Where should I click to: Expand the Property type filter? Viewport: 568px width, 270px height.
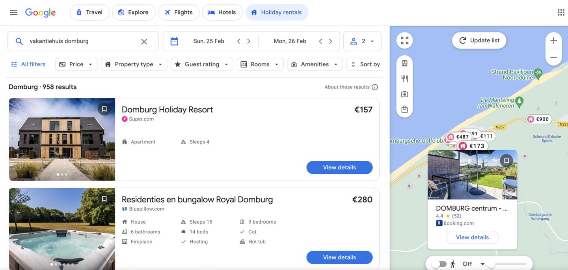click(134, 64)
